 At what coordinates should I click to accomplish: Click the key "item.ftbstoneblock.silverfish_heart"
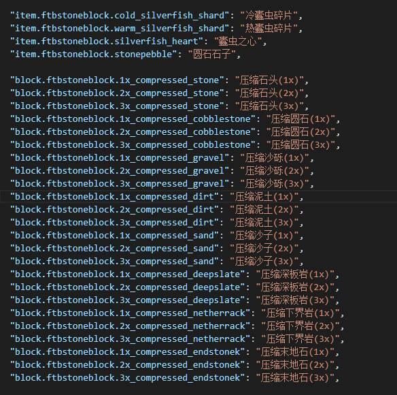(107, 42)
